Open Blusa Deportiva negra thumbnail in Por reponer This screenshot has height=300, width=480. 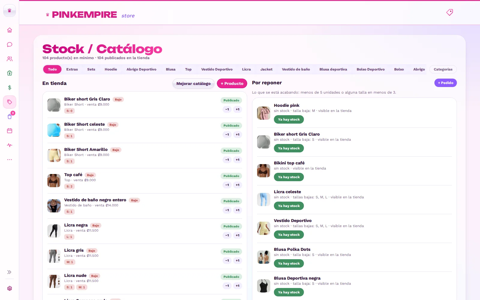click(264, 286)
